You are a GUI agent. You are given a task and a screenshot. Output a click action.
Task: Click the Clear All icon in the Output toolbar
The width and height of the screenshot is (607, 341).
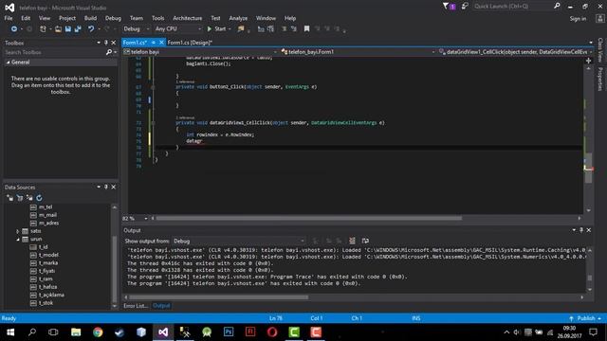tap(352, 241)
